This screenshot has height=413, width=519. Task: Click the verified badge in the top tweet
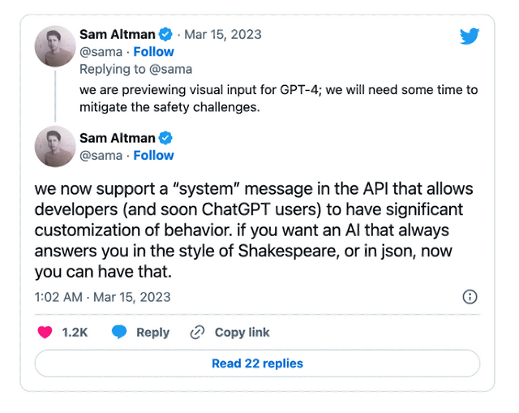tap(165, 35)
